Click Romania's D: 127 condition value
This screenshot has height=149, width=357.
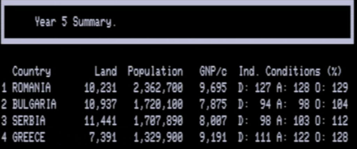click(255, 88)
